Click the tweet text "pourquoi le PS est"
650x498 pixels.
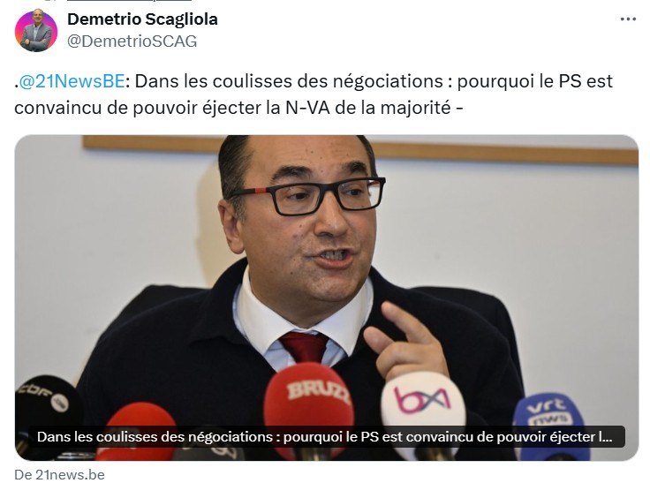[535, 81]
